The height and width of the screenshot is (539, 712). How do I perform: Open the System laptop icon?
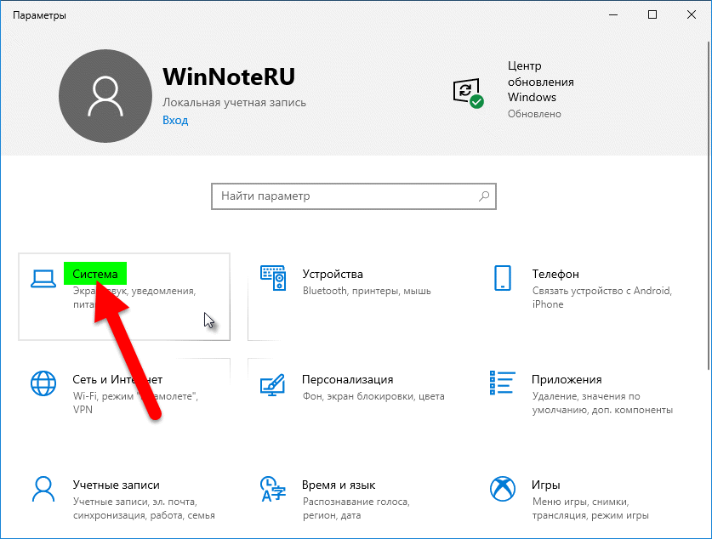tap(43, 279)
